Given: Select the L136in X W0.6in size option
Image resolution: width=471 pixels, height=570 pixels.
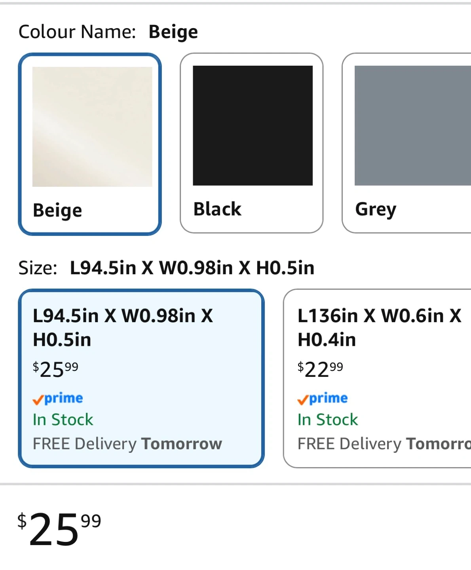Looking at the screenshot, I should [379, 327].
